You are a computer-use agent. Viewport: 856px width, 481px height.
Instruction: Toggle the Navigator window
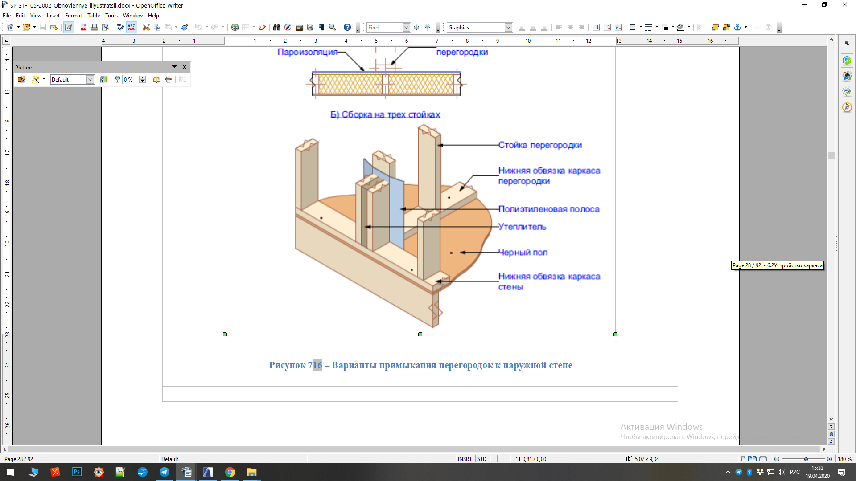[x=288, y=27]
